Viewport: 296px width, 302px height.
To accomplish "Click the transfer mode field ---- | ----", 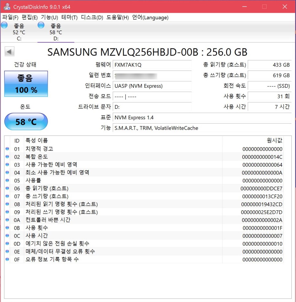I will click(x=152, y=96).
